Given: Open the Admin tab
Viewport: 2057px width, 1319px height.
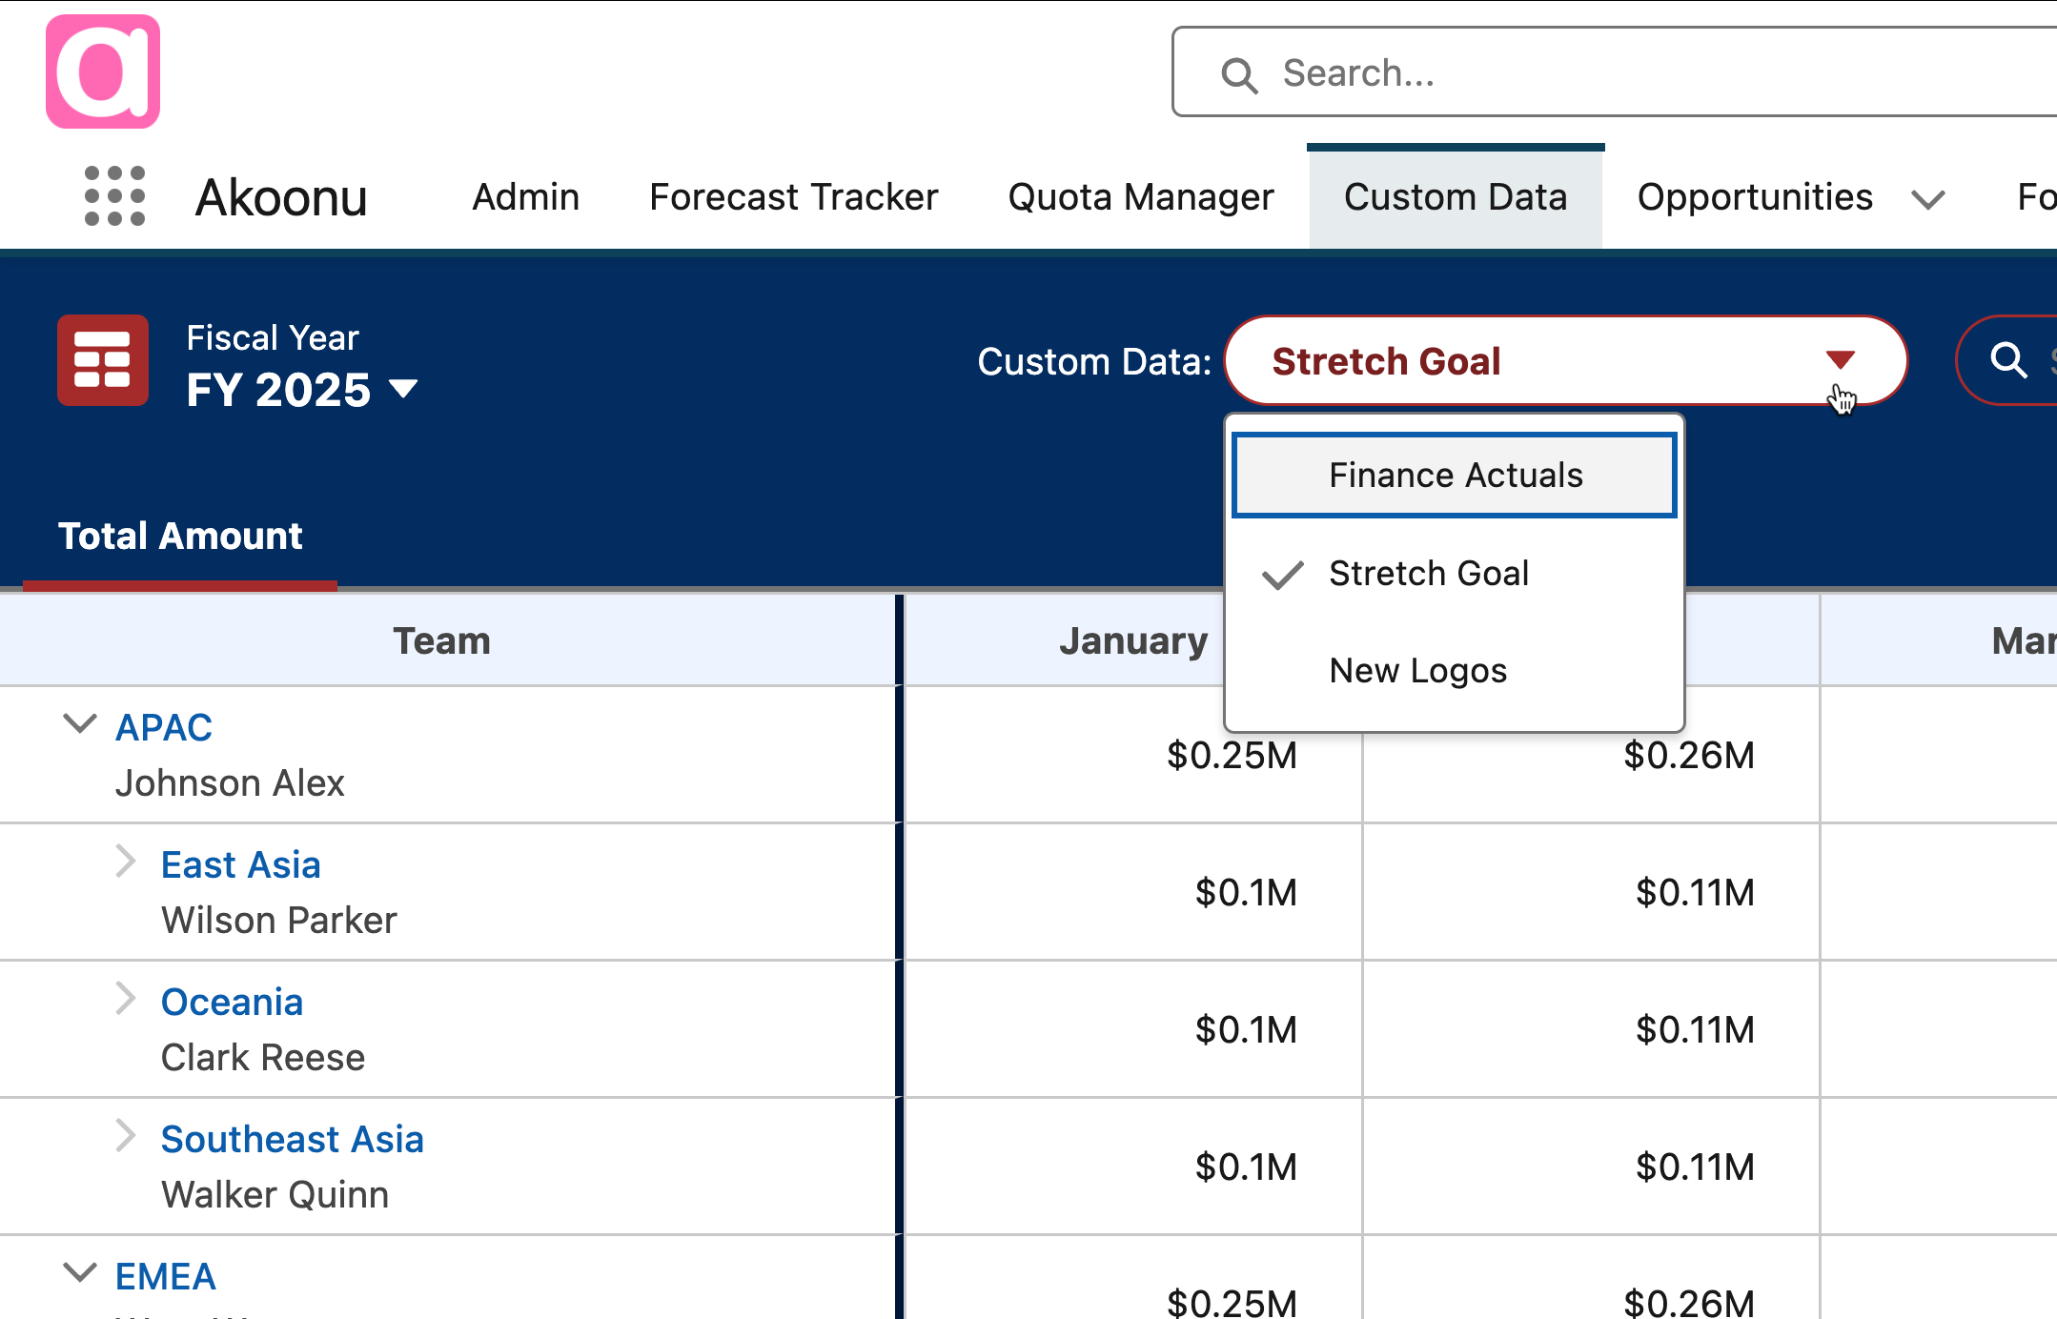Looking at the screenshot, I should [526, 197].
